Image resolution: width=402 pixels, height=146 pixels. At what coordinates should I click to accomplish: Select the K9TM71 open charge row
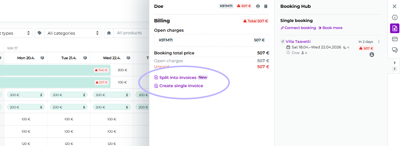tap(212, 40)
